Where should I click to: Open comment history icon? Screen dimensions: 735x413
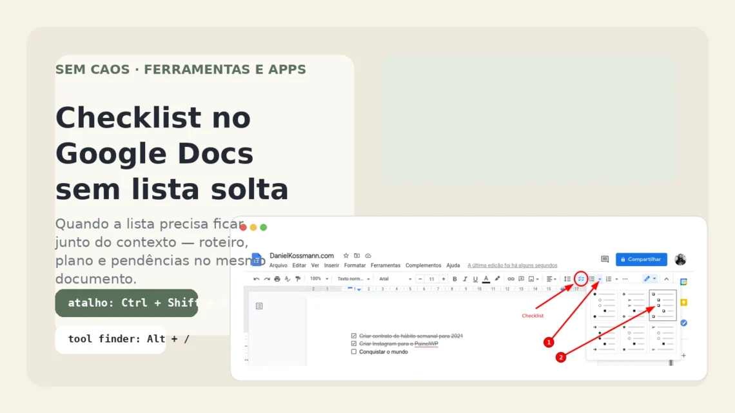pos(605,260)
